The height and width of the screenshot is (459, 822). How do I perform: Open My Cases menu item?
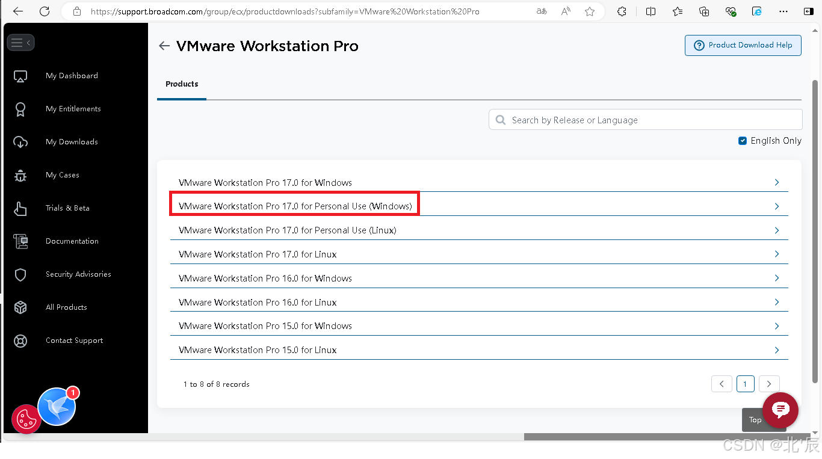tap(63, 175)
